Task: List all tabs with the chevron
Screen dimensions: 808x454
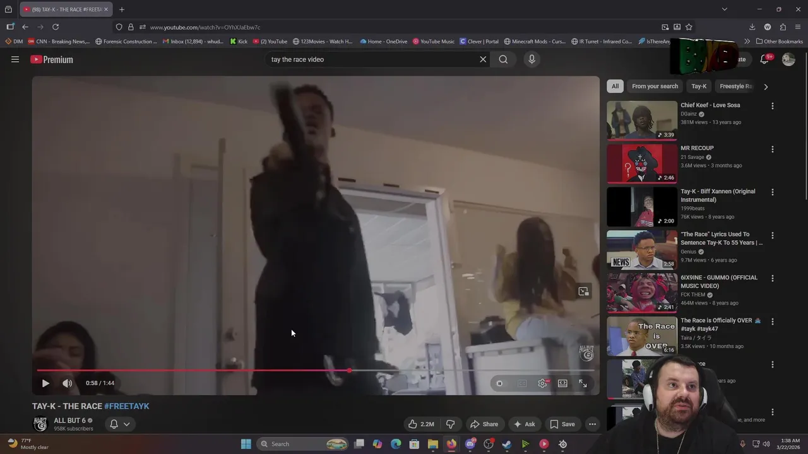Action: tap(725, 9)
